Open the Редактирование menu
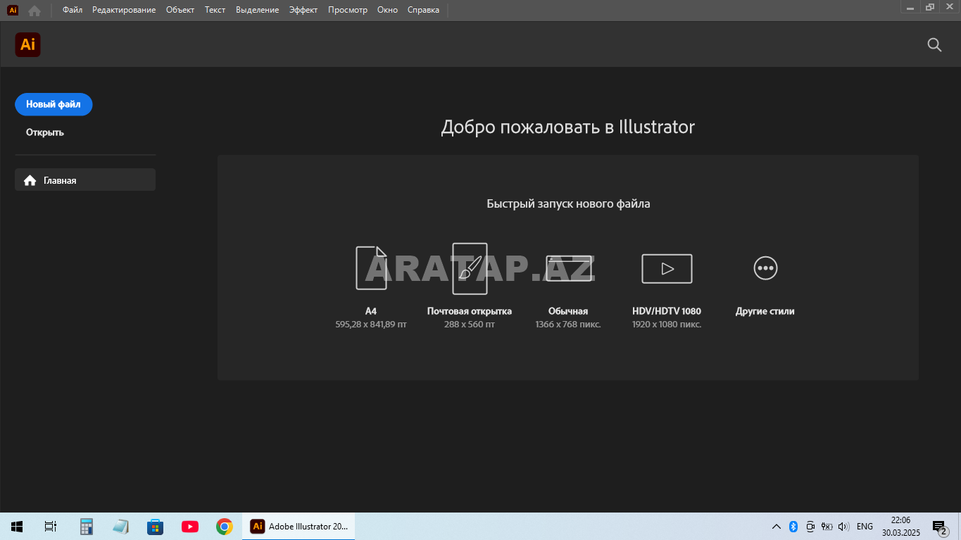The image size is (961, 540). (x=124, y=10)
